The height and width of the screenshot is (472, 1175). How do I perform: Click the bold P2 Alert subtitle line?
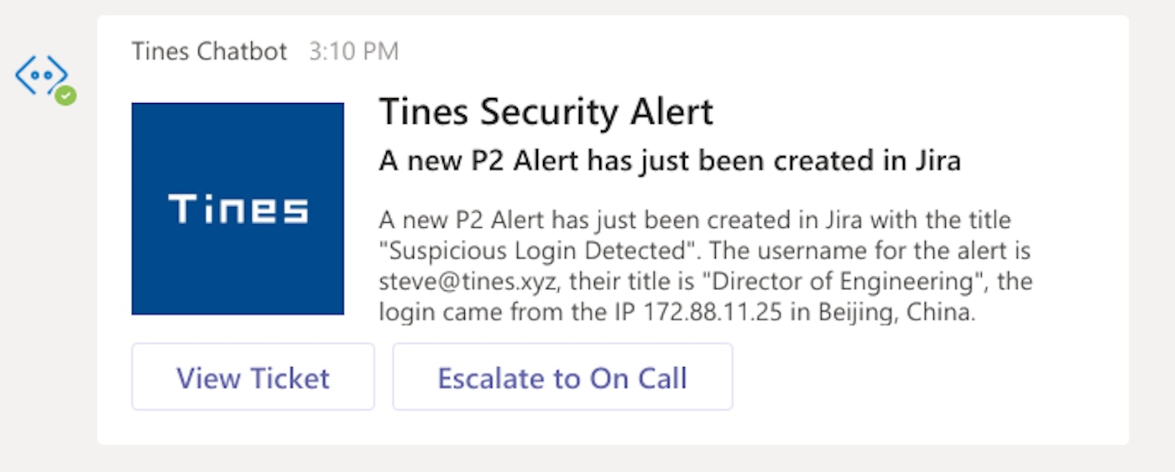(669, 160)
